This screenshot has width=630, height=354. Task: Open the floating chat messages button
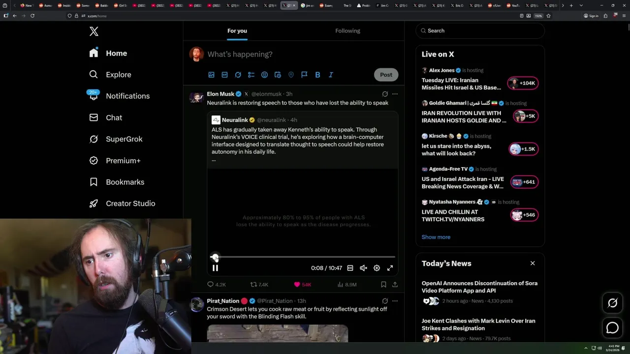[612, 327]
